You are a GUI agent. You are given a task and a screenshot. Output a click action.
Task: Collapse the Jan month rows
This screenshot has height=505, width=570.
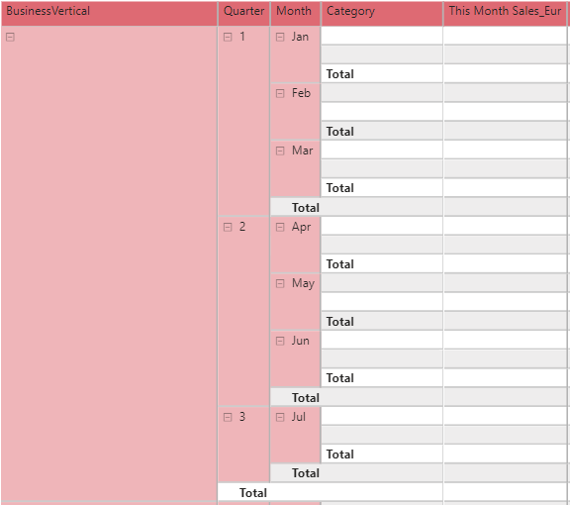point(280,37)
